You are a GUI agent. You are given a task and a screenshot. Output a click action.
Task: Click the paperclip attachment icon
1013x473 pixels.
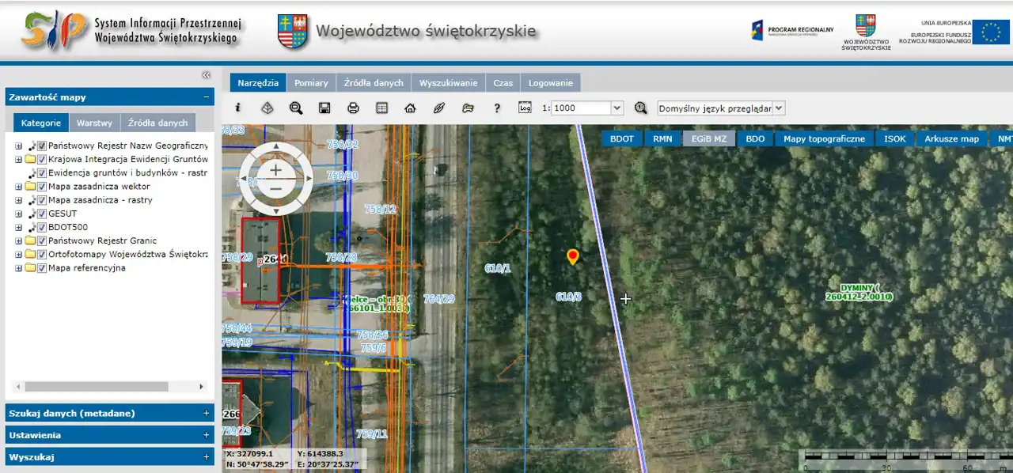(439, 108)
